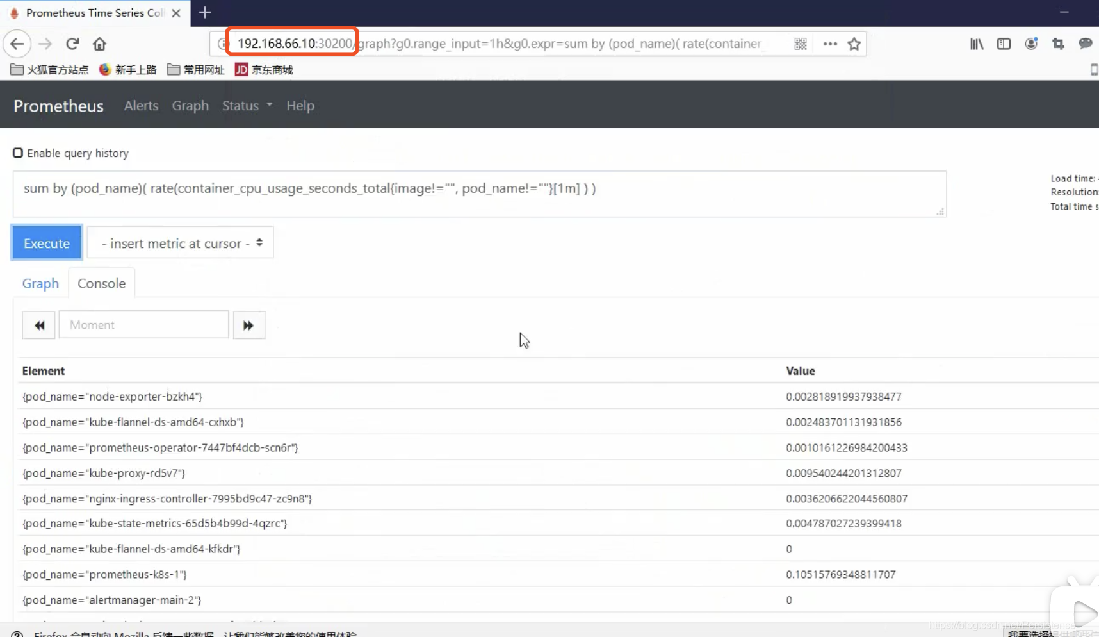Image resolution: width=1099 pixels, height=637 pixels.
Task: Click into the query expression textarea
Action: (x=480, y=194)
